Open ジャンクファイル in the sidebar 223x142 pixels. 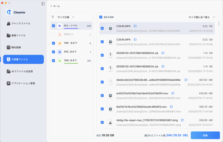pyautogui.click(x=20, y=23)
